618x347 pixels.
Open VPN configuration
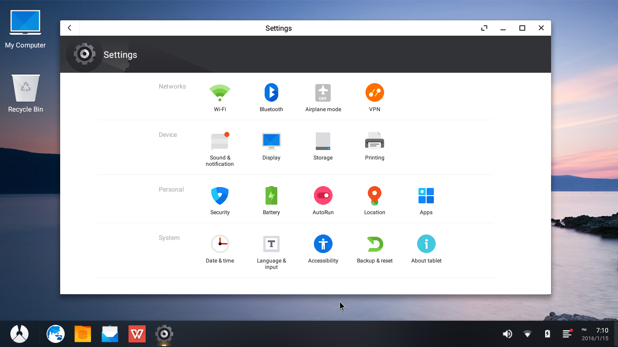click(x=375, y=96)
